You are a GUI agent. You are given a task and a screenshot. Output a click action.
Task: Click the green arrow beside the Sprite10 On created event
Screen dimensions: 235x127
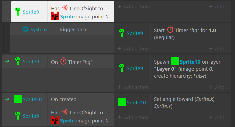(7, 99)
